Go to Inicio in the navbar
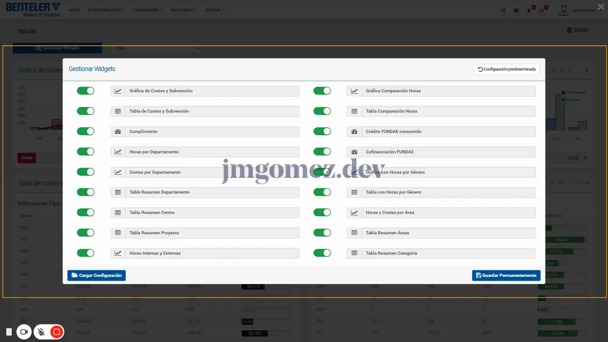 pos(74,10)
